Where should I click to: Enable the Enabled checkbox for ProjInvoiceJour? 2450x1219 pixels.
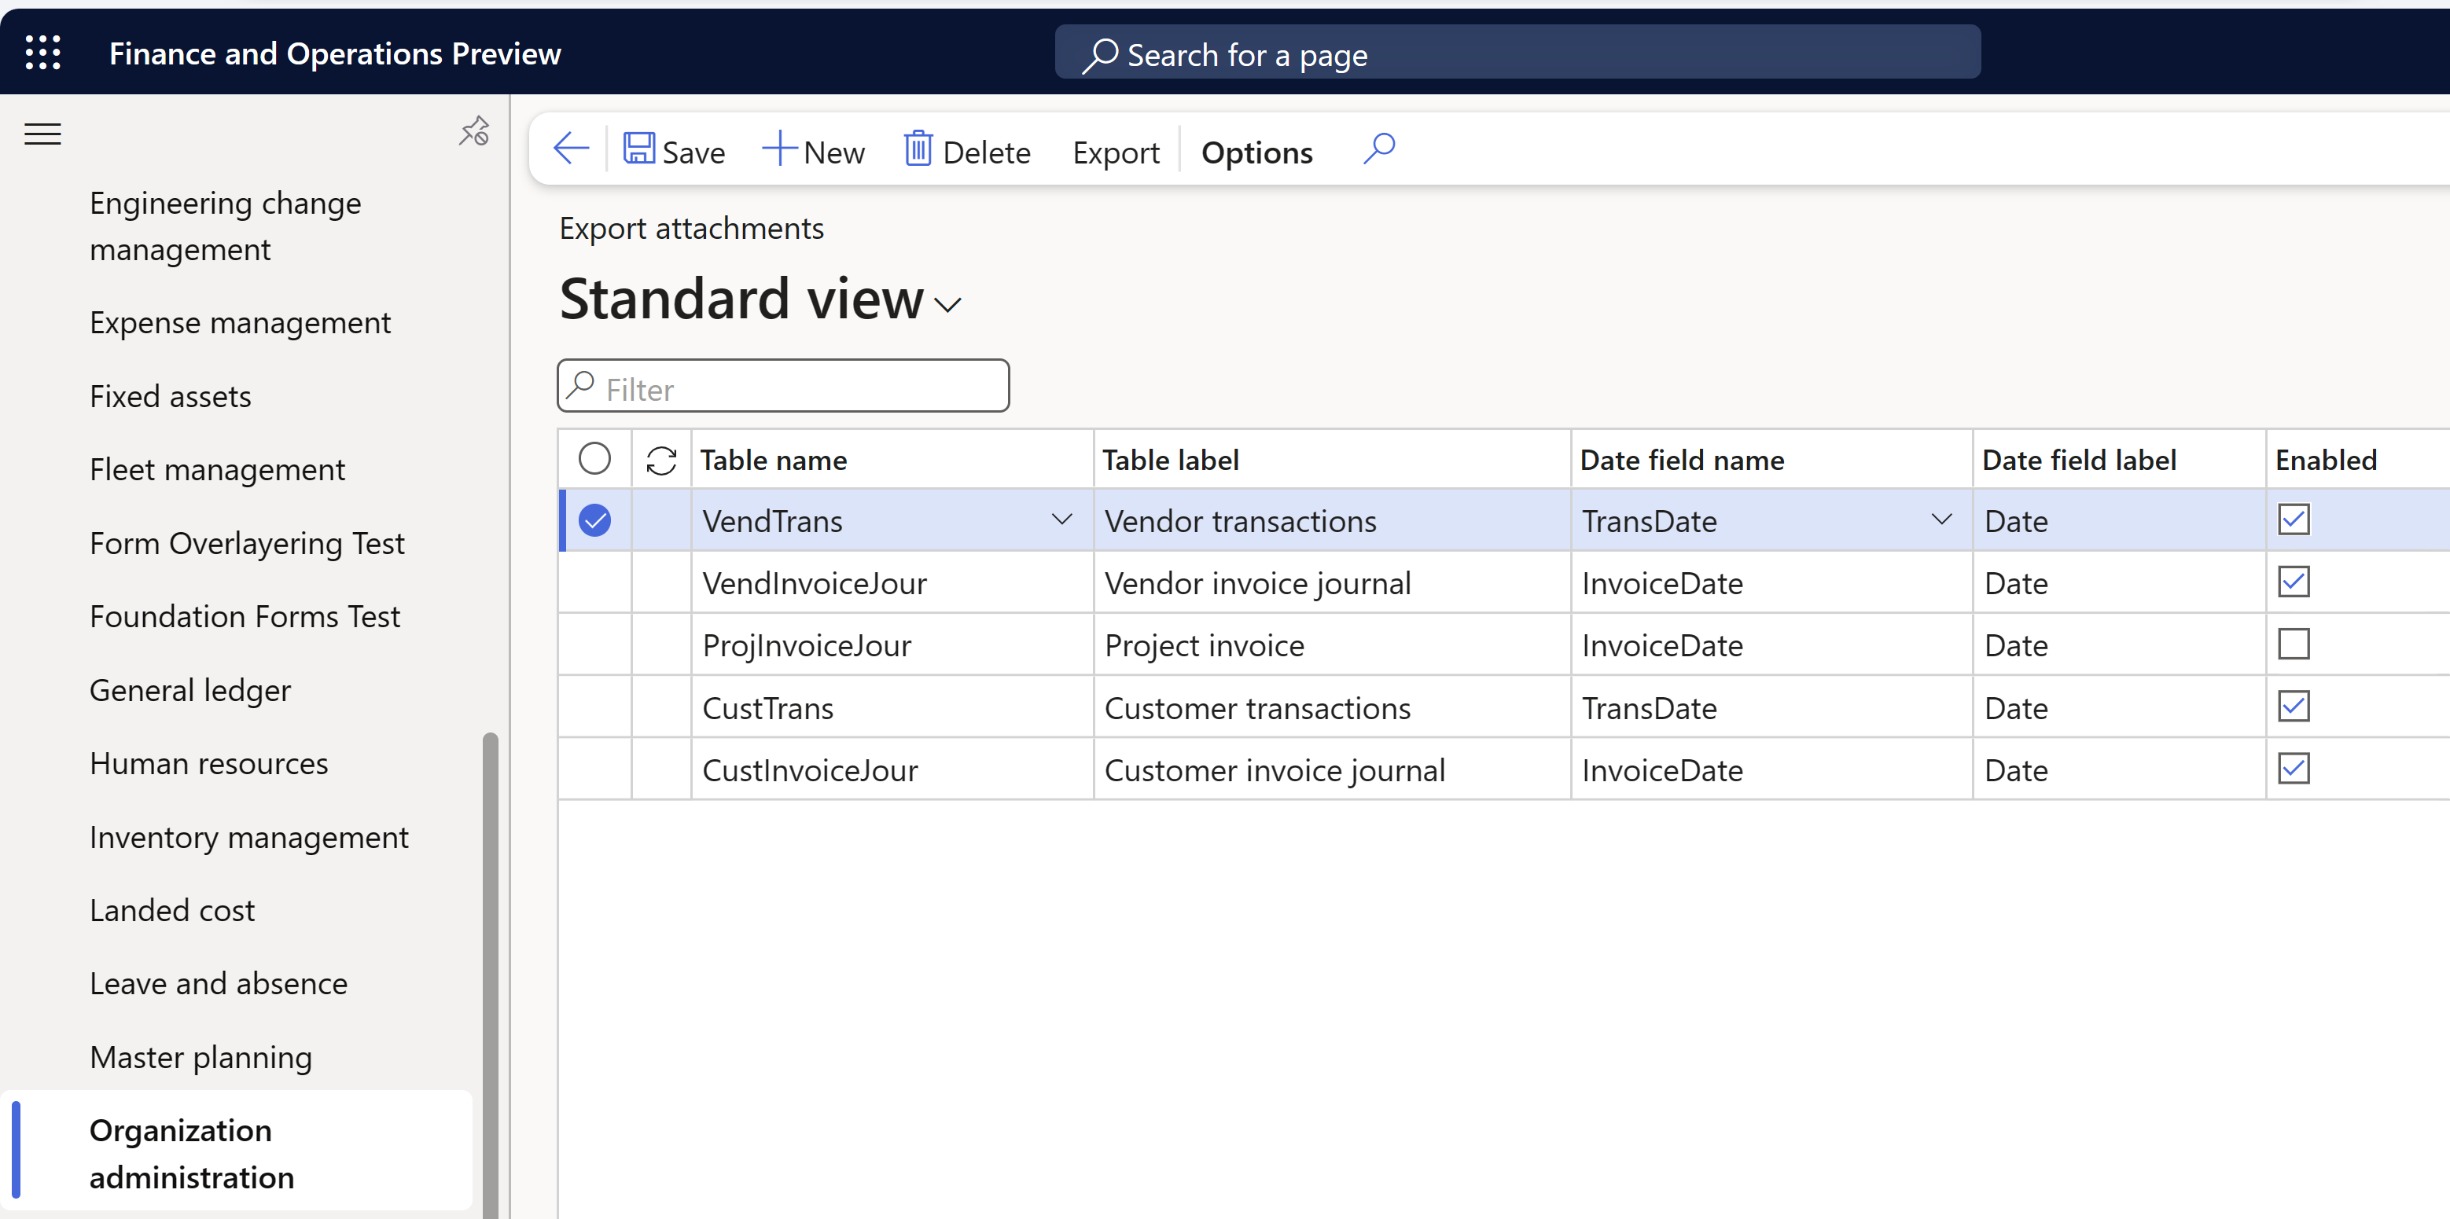click(2293, 644)
